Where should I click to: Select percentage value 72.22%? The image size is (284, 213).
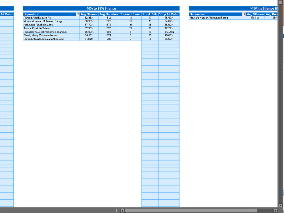pyautogui.click(x=169, y=28)
